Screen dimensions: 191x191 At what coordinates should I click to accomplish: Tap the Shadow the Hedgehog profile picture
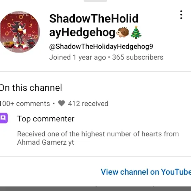coord(20,32)
